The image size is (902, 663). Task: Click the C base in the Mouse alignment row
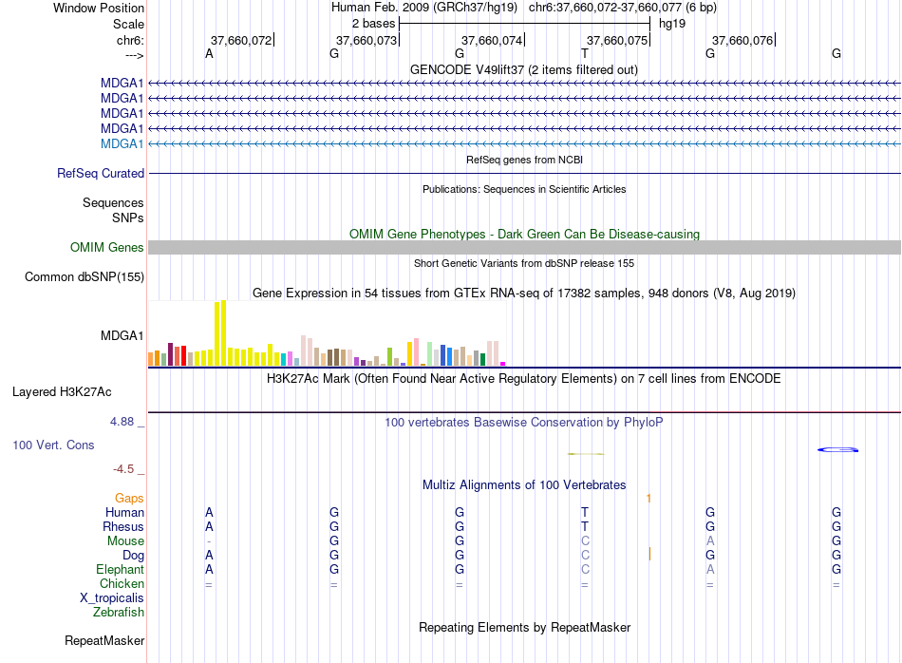(x=585, y=541)
